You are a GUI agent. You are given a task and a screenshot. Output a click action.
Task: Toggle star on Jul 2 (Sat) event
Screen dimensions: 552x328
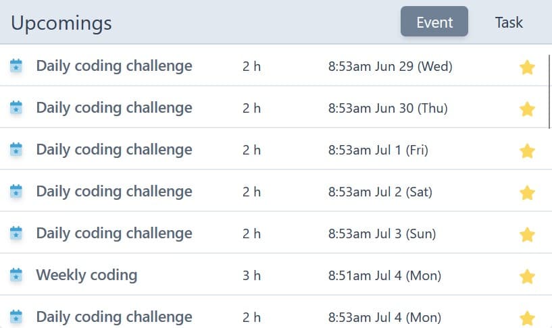(x=527, y=192)
